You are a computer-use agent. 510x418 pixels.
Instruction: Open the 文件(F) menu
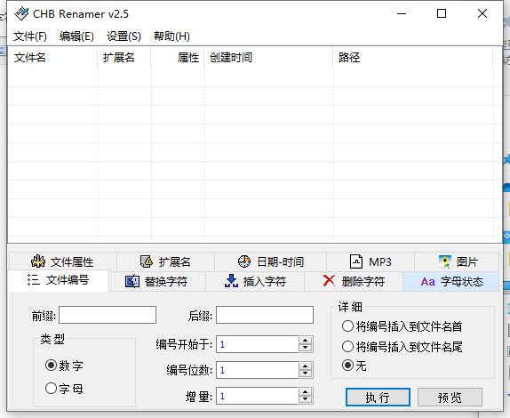pos(30,36)
